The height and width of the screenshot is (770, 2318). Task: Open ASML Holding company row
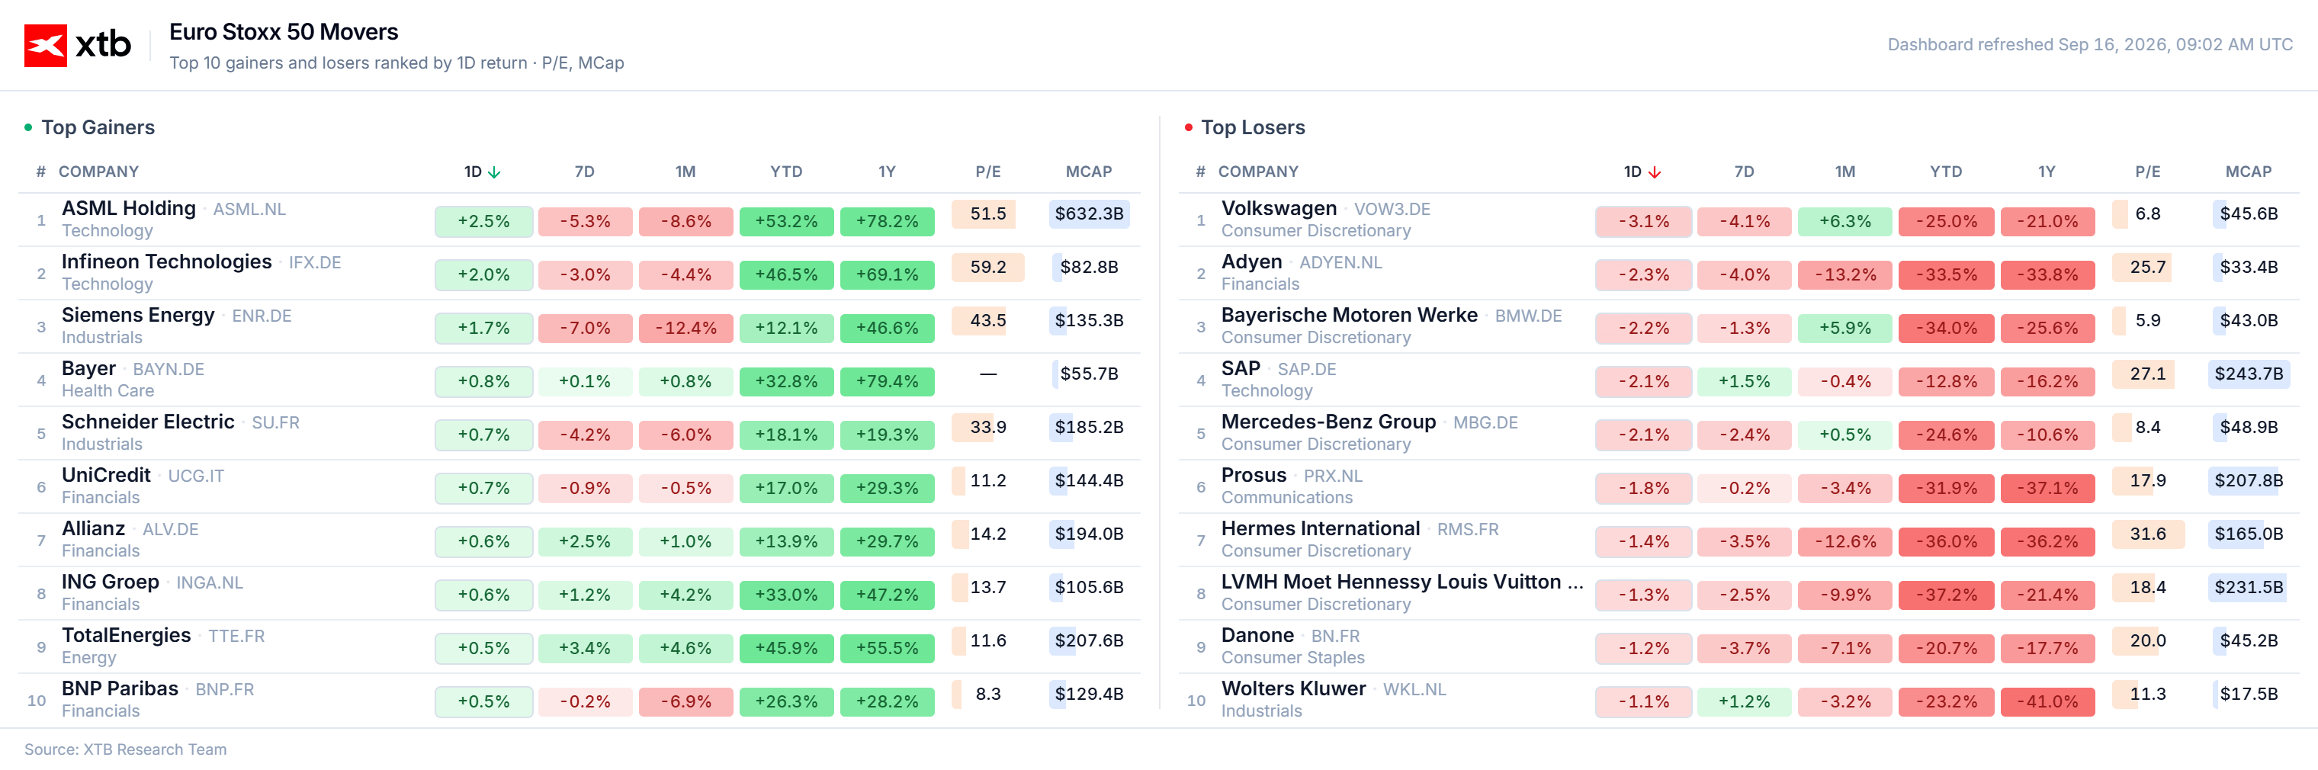(x=579, y=220)
